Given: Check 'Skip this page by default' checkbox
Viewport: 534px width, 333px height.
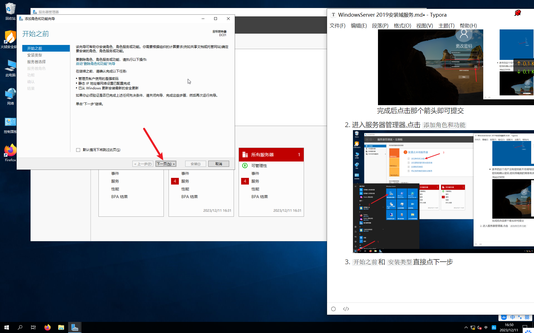Looking at the screenshot, I should click(x=78, y=150).
